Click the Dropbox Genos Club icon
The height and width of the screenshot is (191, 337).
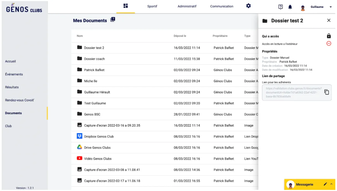pyautogui.click(x=80, y=136)
